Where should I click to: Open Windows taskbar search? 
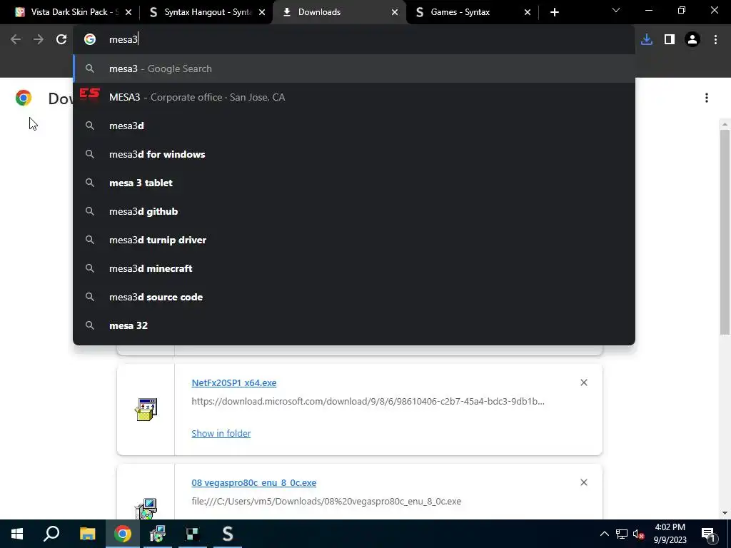51,534
